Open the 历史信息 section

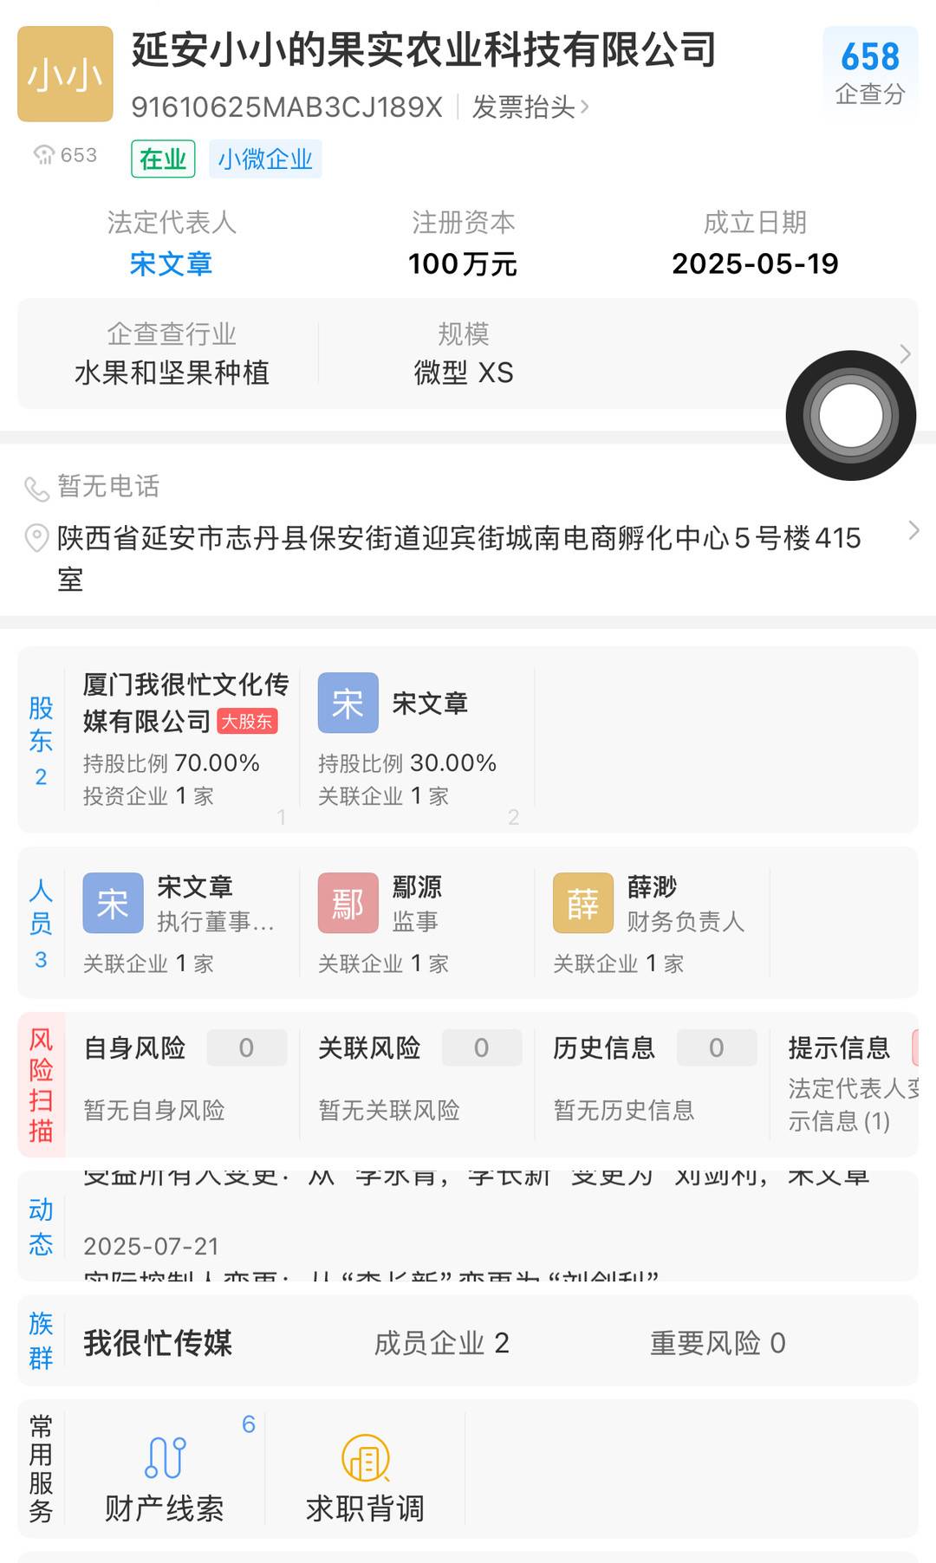tap(604, 1048)
